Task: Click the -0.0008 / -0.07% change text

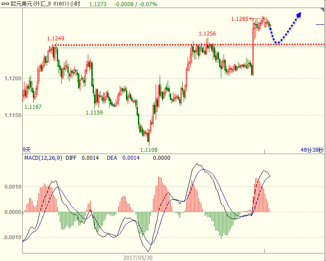Action: (x=132, y=4)
